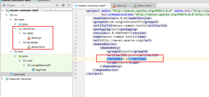The image size is (209, 97).
Task: Click the closing project tag
Action: (94, 73)
